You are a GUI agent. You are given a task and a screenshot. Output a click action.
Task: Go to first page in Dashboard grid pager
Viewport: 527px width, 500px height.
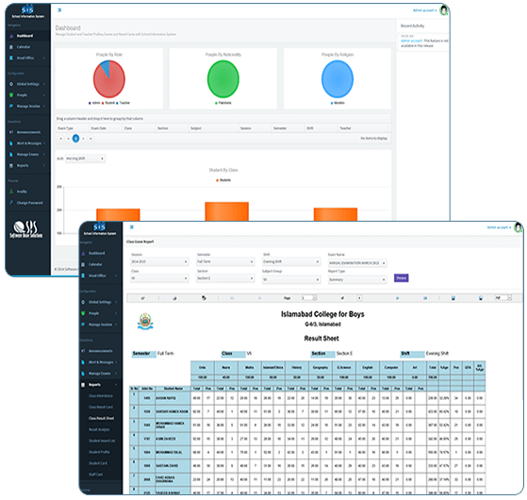pos(60,138)
